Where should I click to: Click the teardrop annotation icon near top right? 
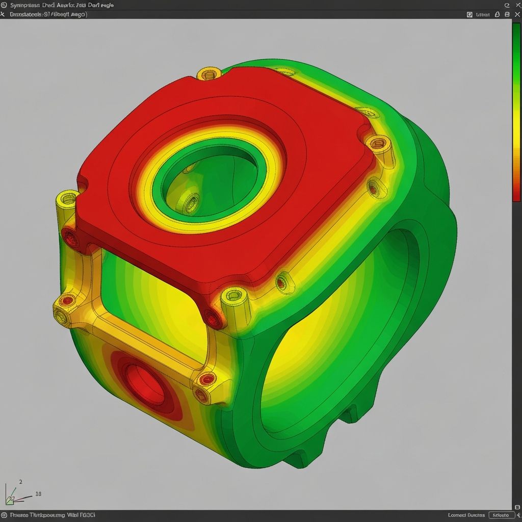[497, 14]
